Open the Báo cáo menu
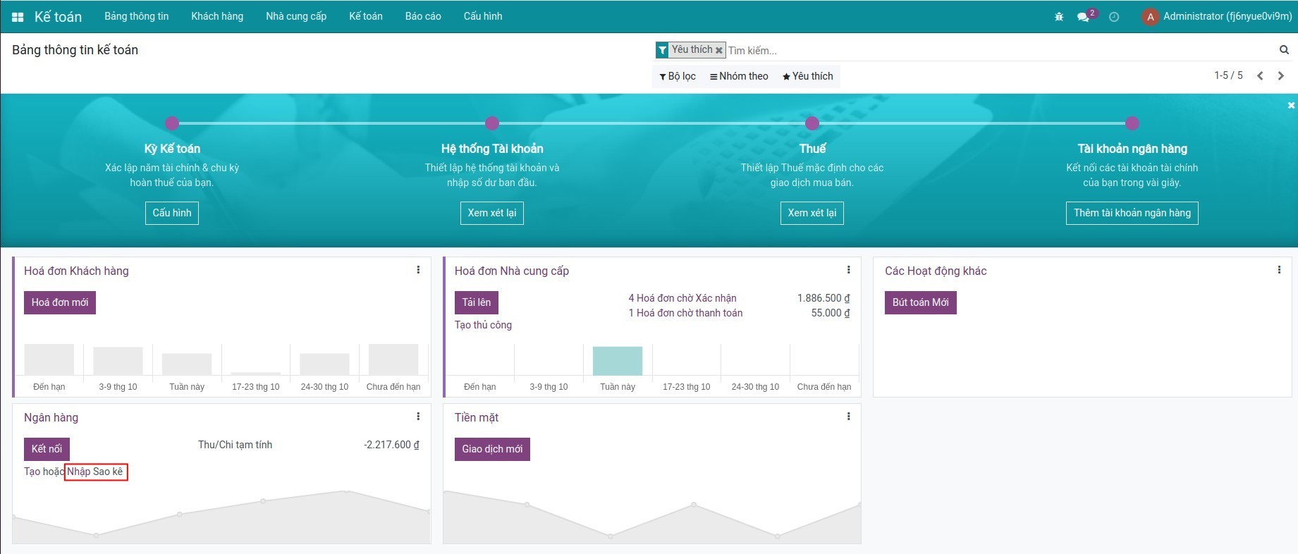1298x554 pixels. click(423, 16)
